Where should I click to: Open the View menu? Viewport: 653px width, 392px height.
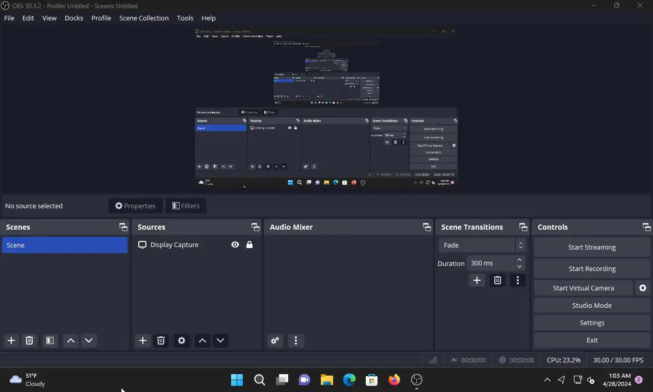pos(49,18)
